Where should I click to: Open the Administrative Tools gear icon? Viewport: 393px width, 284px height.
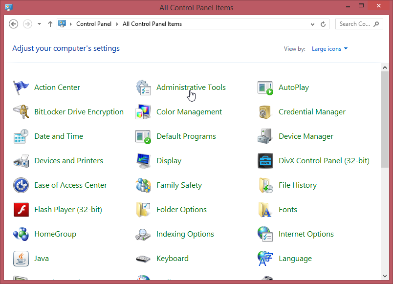[x=143, y=87]
